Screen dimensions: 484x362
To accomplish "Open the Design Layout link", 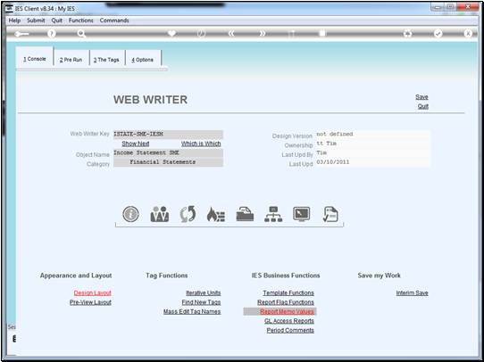I will click(x=92, y=292).
